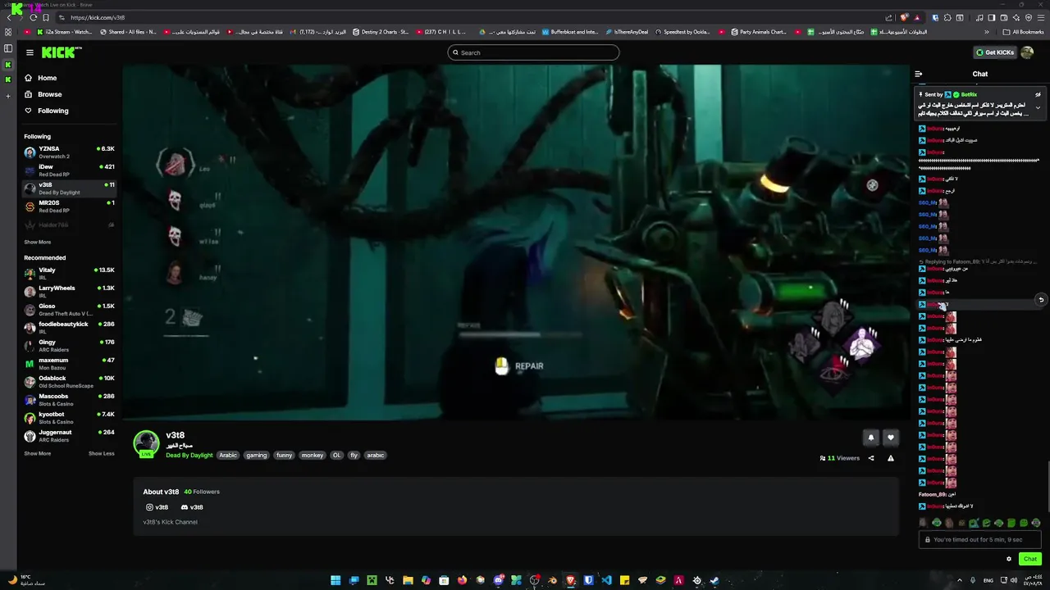Image resolution: width=1050 pixels, height=590 pixels.
Task: Open Following in sidebar
Action: [47, 111]
